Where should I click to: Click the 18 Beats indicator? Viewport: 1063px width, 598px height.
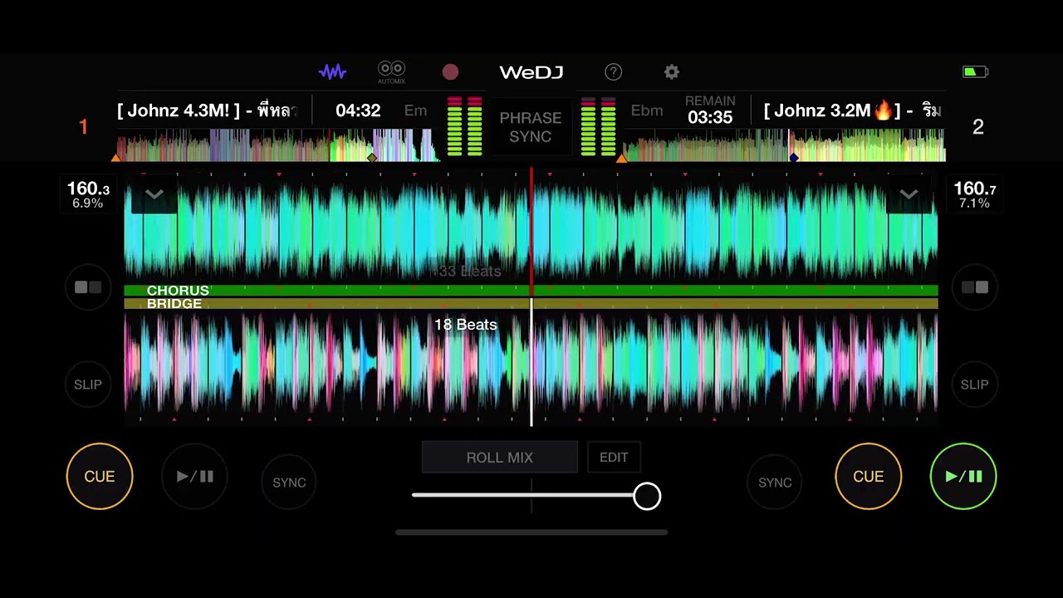tap(466, 325)
